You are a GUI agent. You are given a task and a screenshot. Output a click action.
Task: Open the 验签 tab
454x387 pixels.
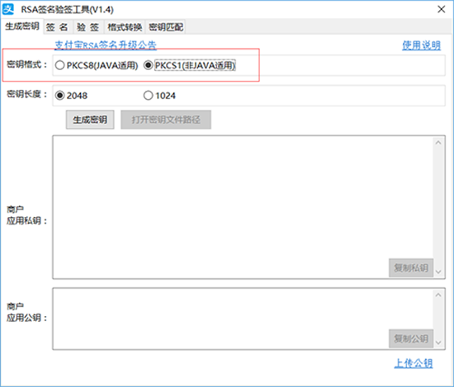88,27
